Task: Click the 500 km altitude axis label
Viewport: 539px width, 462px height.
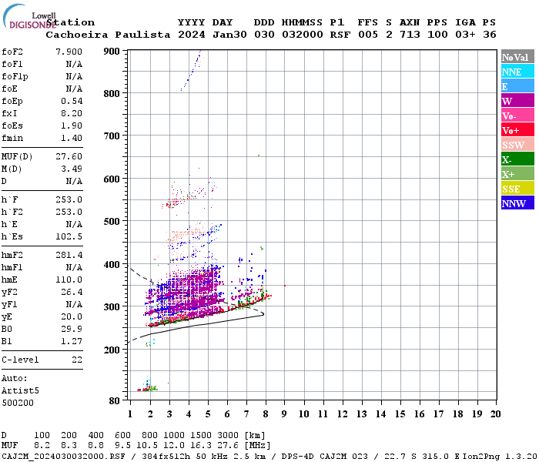Action: tap(112, 222)
